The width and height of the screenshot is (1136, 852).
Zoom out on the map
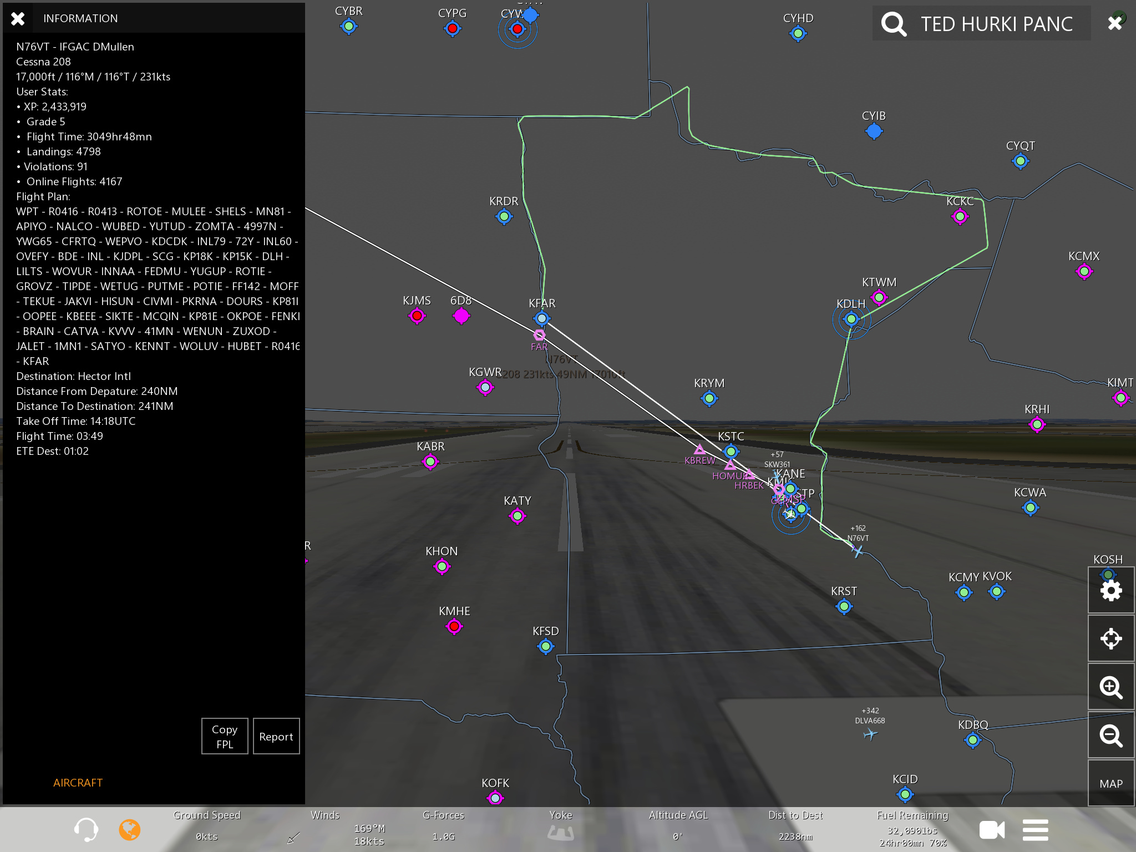click(1110, 736)
